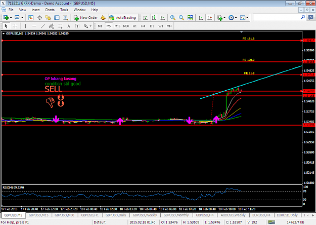Click the AutoTrading button

(123, 18)
